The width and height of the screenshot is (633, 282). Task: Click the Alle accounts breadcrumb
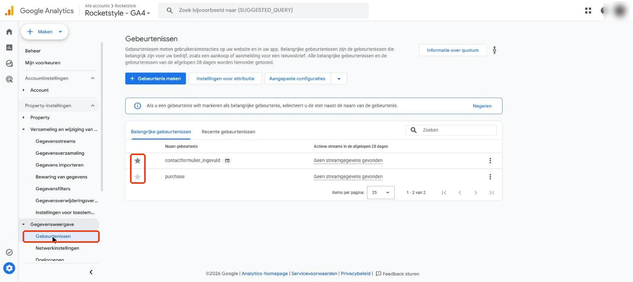pyautogui.click(x=97, y=6)
